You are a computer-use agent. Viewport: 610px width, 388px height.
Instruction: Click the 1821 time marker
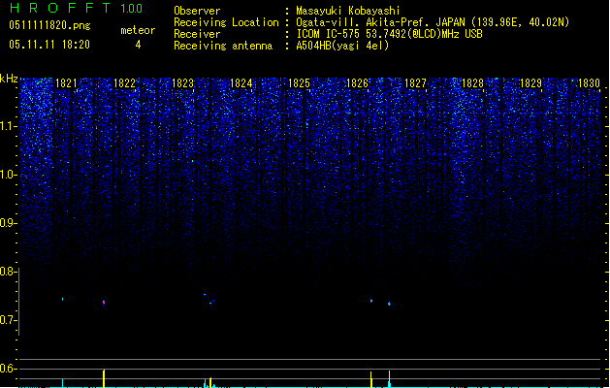(66, 83)
